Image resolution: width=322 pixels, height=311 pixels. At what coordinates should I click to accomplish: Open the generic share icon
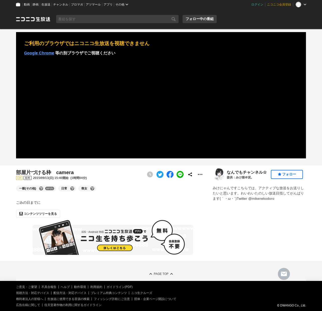(190, 174)
